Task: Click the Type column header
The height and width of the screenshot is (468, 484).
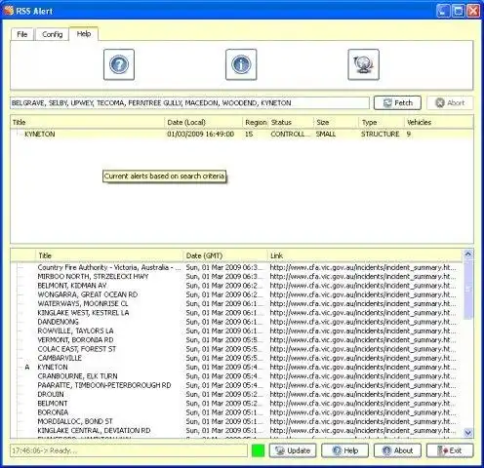Action: click(382, 123)
